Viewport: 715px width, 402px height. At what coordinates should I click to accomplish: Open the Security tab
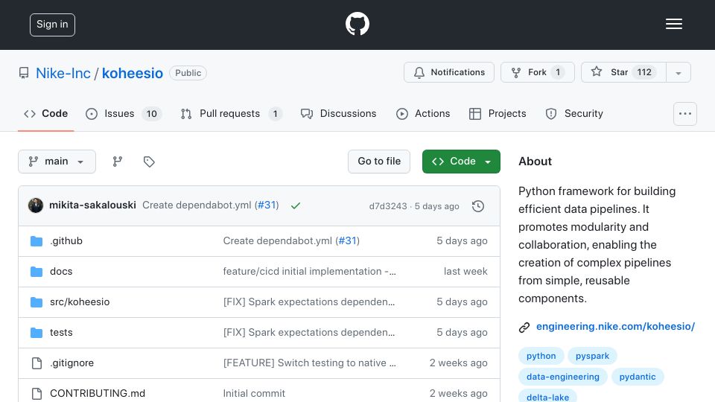pos(574,113)
